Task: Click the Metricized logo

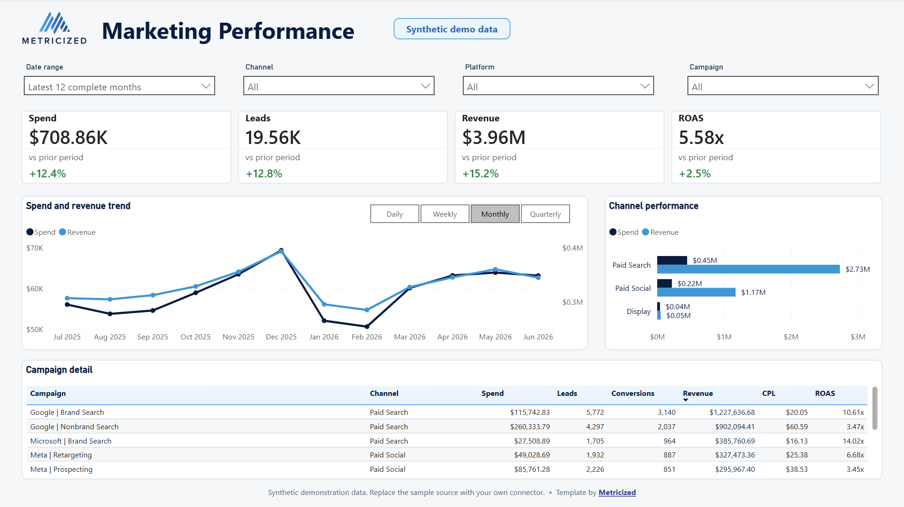Action: coord(54,28)
